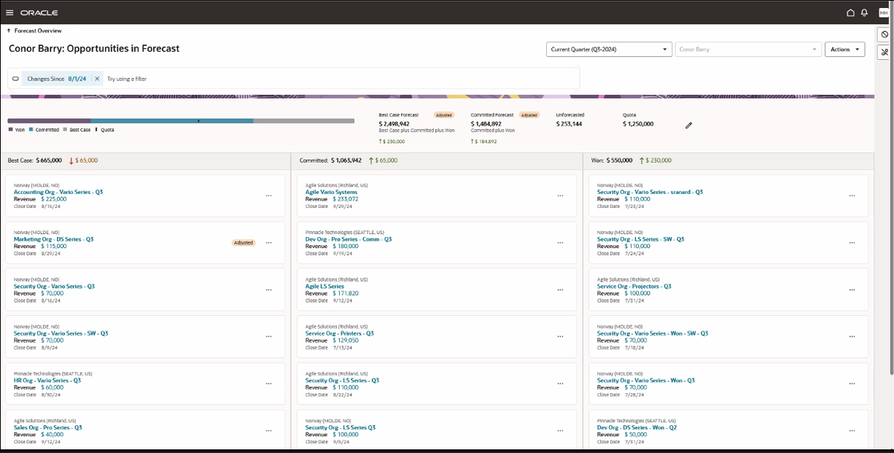Open actions menu for Service Org - Printers - Q3
This screenshot has width=894, height=453.
pyautogui.click(x=560, y=337)
